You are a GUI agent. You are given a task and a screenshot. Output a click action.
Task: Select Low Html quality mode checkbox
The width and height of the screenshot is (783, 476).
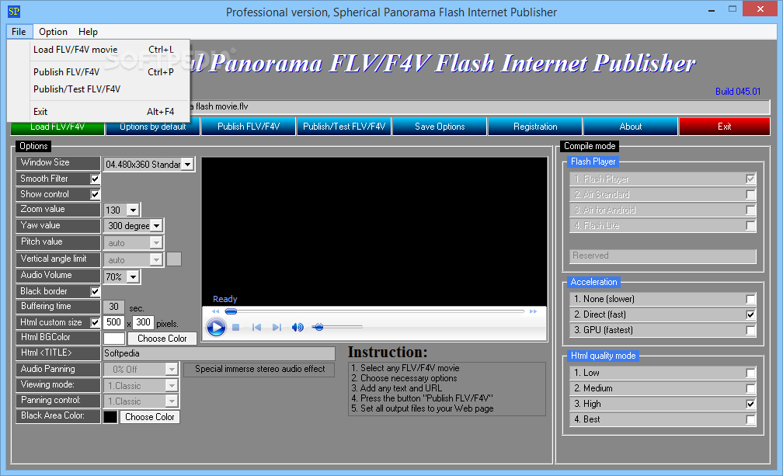(750, 373)
